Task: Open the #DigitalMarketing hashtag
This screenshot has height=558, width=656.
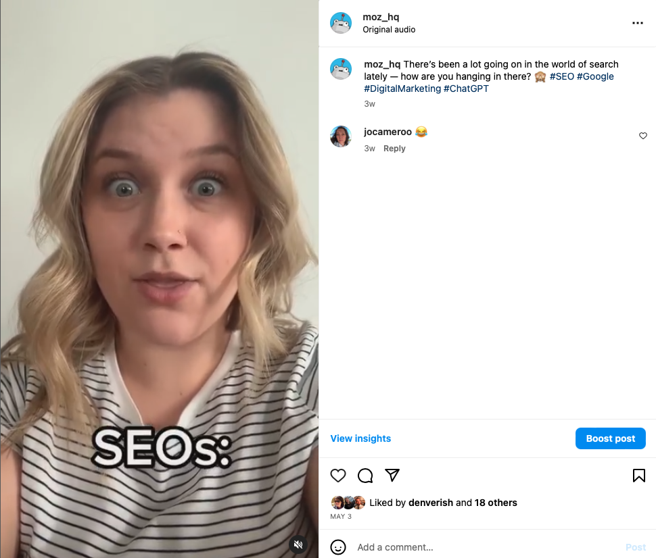Action: (x=402, y=88)
